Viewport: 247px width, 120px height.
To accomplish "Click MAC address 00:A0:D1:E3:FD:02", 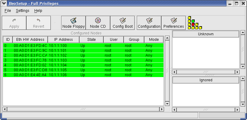I will point(30,65).
